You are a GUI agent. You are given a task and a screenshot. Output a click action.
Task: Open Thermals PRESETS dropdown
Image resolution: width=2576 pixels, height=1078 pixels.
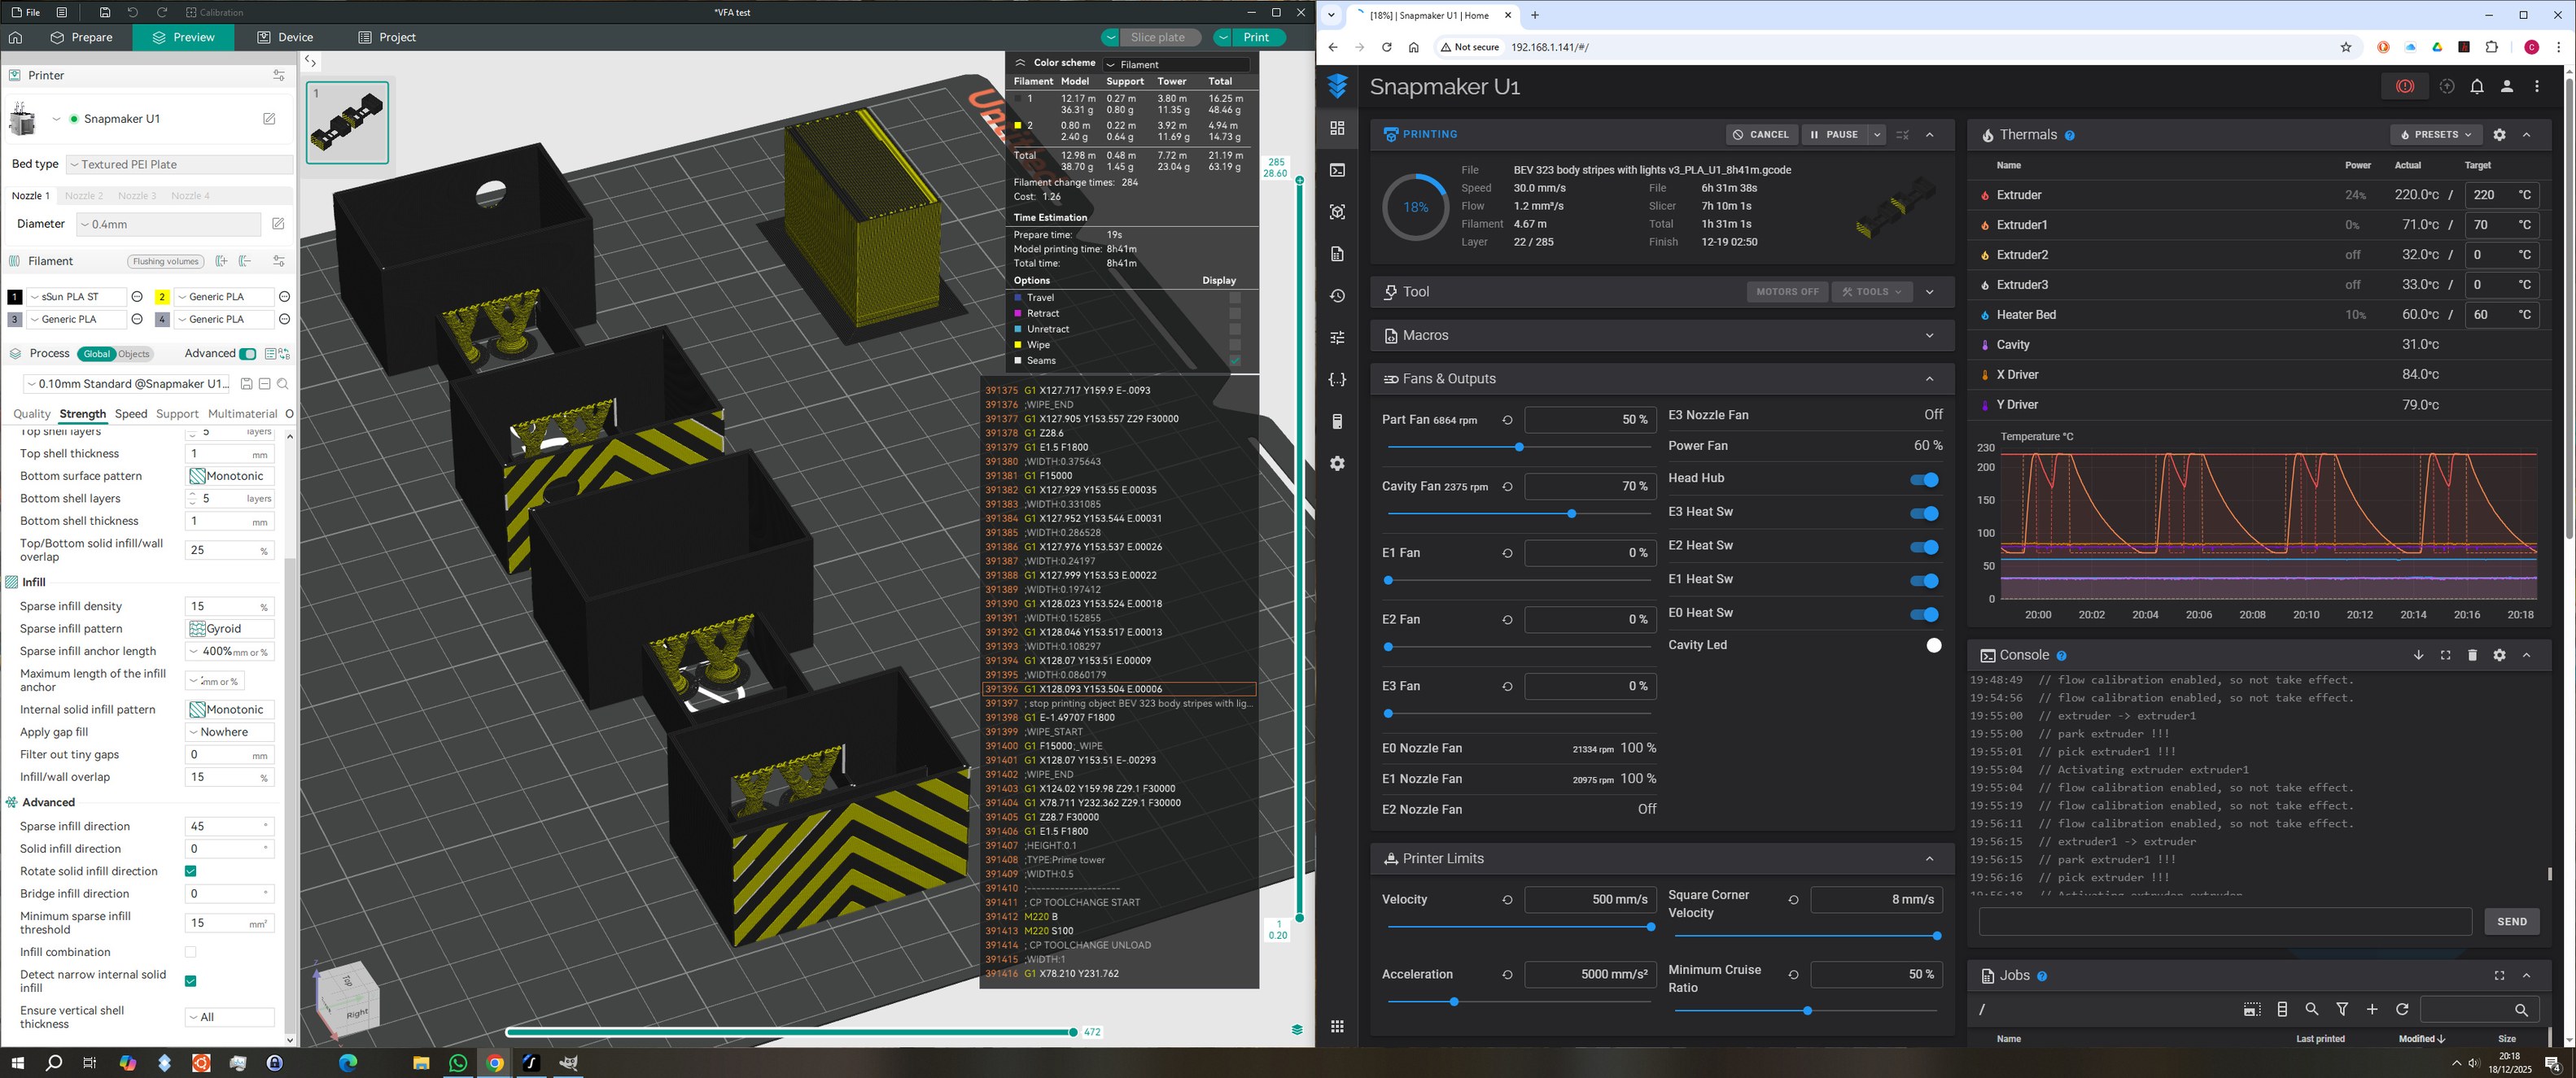pyautogui.click(x=2436, y=135)
